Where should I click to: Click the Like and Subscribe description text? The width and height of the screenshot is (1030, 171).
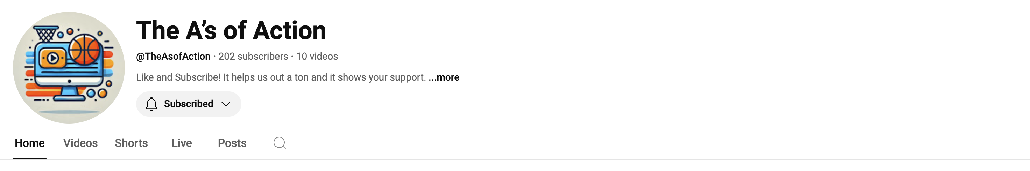pos(281,77)
